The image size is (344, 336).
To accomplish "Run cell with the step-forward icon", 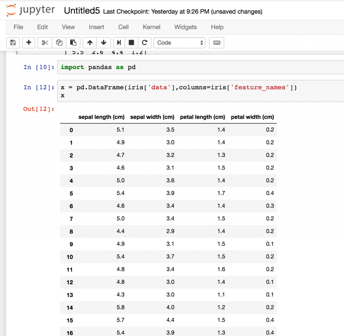I will [119, 43].
